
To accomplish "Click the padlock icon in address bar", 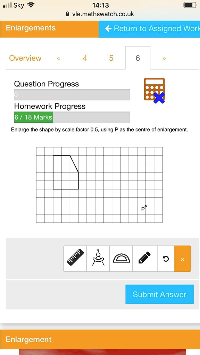I will [x=67, y=14].
